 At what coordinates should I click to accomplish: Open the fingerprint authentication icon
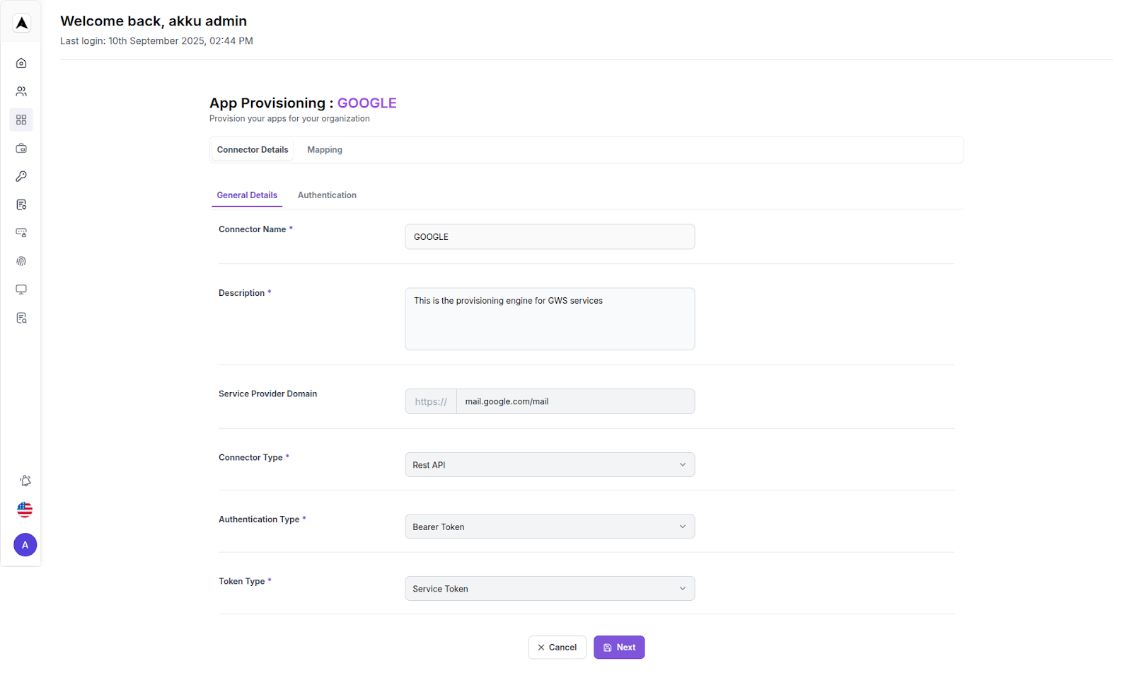tap(21, 261)
